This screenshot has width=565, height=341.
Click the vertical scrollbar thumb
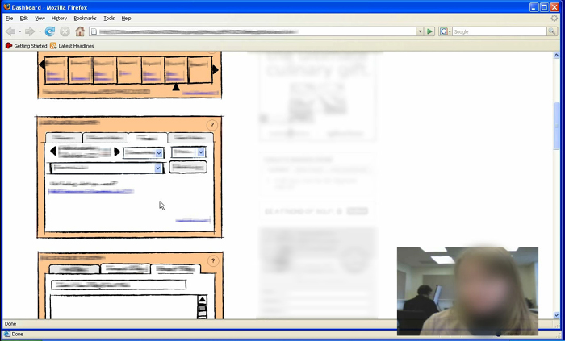coord(556,126)
